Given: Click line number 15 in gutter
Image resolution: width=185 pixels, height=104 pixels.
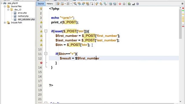Looking at the screenshot, I should 40,72.
